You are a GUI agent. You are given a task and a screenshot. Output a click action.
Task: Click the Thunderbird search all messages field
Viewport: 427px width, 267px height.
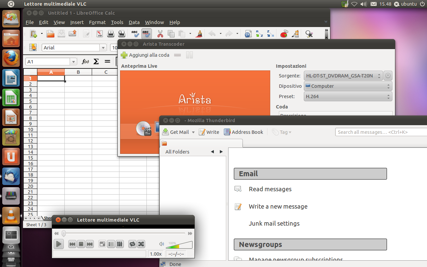point(380,132)
